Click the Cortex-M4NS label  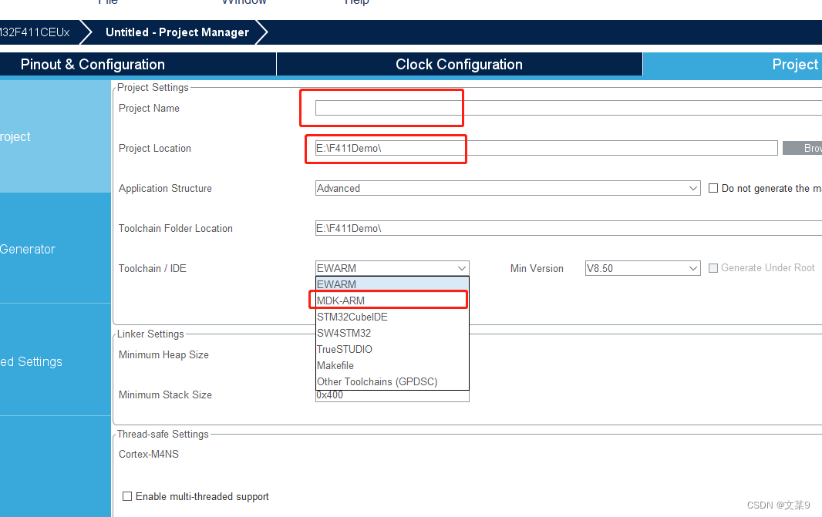(x=148, y=454)
